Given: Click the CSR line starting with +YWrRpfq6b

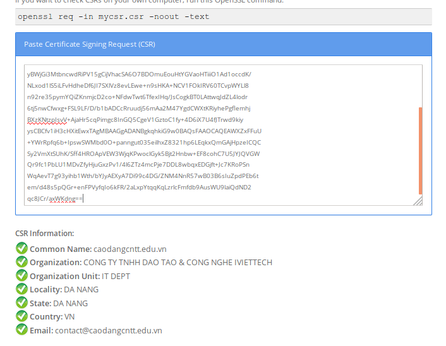Looking at the screenshot, I should (144, 143).
